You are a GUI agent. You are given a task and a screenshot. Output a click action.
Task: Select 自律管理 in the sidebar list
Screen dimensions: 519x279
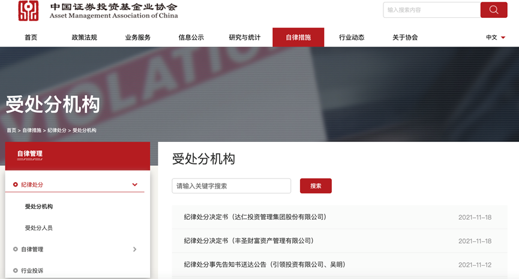coord(32,249)
